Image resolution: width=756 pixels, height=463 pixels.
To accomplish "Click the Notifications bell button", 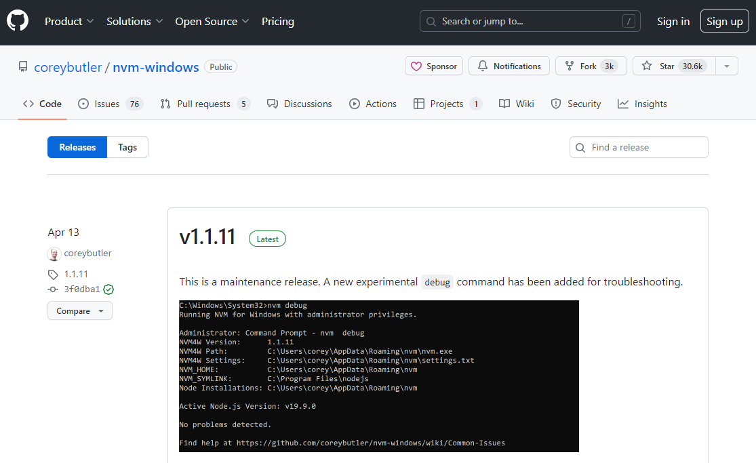I will tap(509, 66).
